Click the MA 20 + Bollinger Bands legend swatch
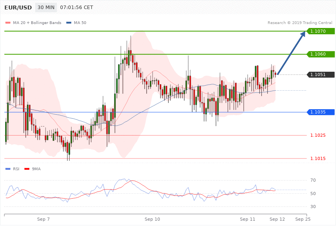Viewport: 336px width, 227px height. [x=8, y=22]
